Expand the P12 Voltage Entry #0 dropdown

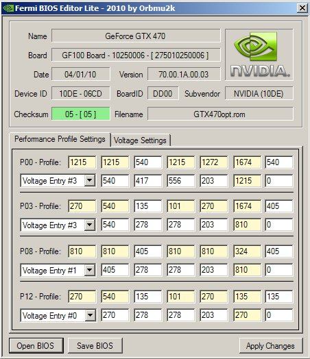click(91, 316)
